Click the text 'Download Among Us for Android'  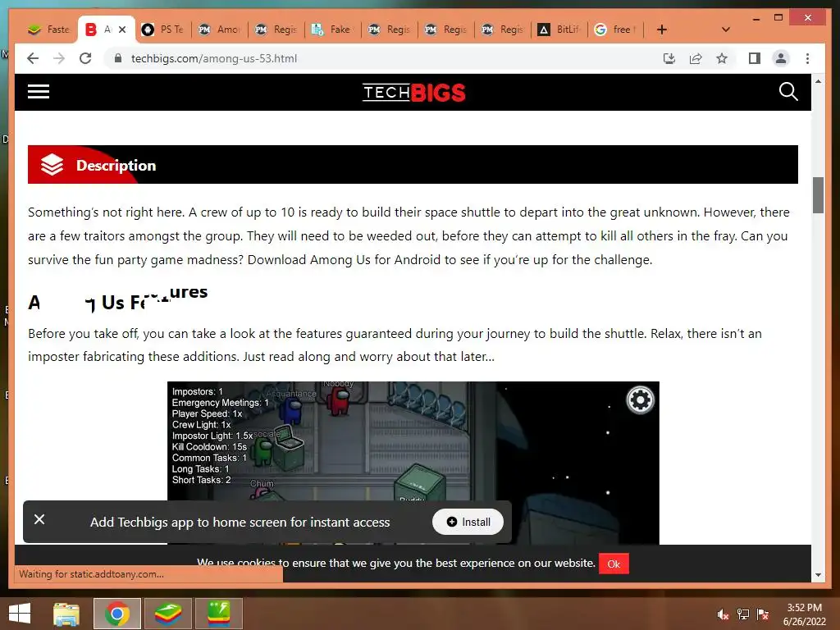[x=344, y=260]
